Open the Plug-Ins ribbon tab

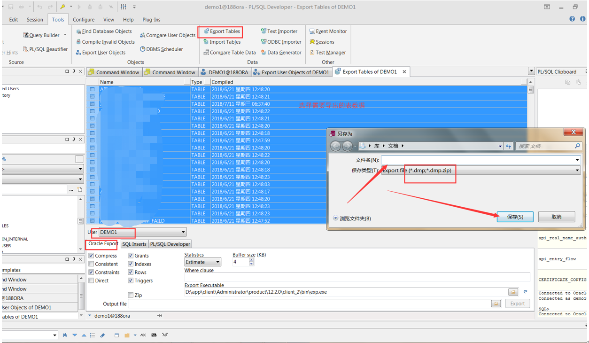151,20
